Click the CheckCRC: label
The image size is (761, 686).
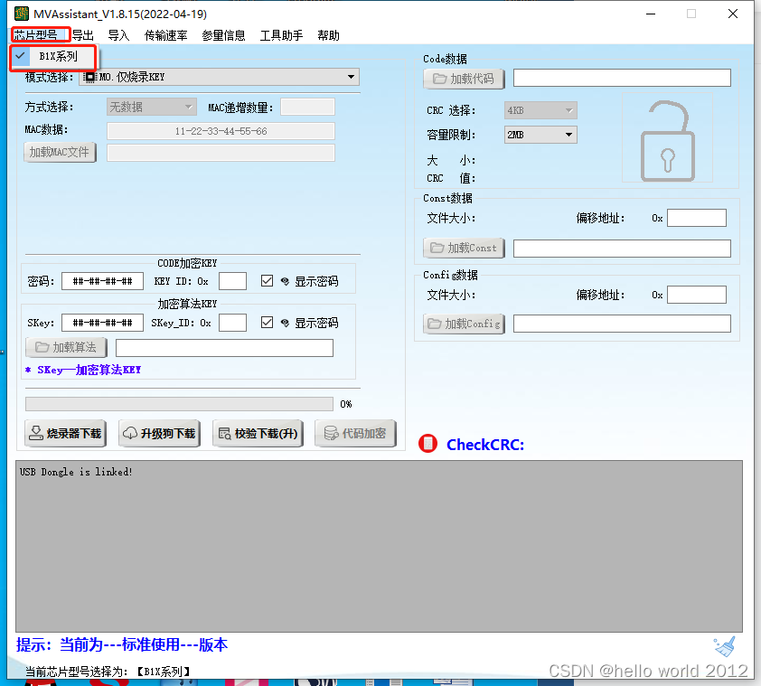coord(485,445)
